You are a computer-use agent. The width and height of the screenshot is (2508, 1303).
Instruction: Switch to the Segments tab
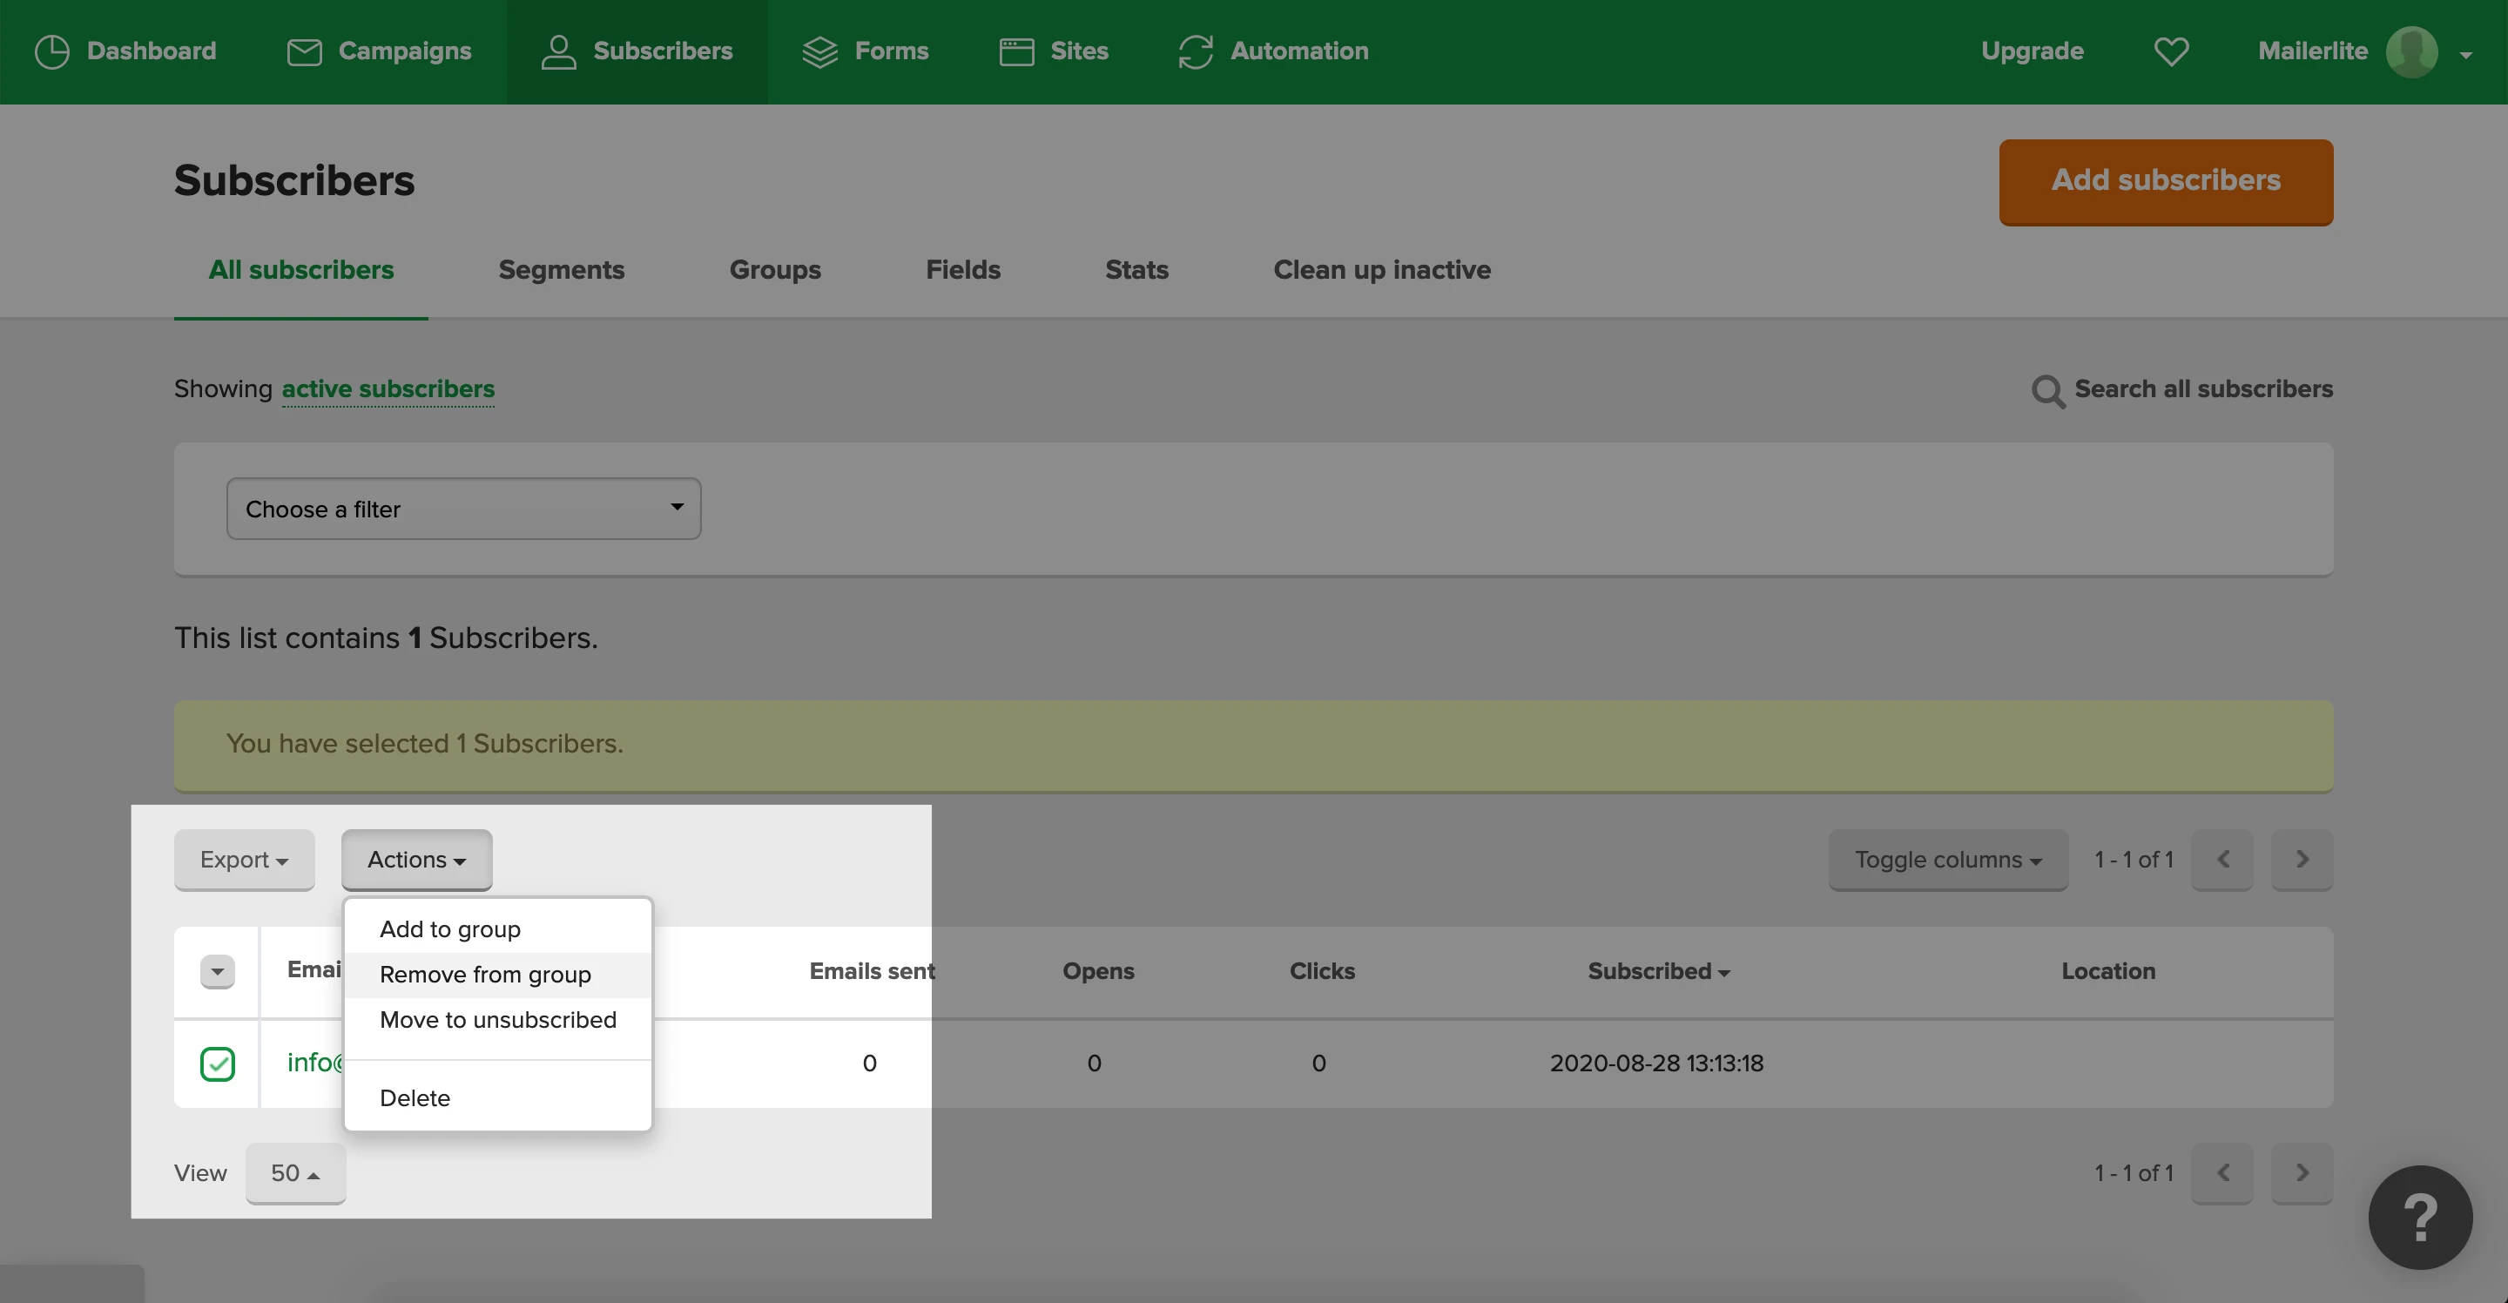click(561, 270)
